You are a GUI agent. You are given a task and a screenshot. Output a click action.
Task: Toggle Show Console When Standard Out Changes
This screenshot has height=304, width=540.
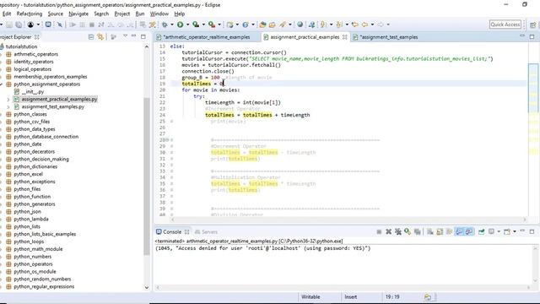tap(459, 231)
